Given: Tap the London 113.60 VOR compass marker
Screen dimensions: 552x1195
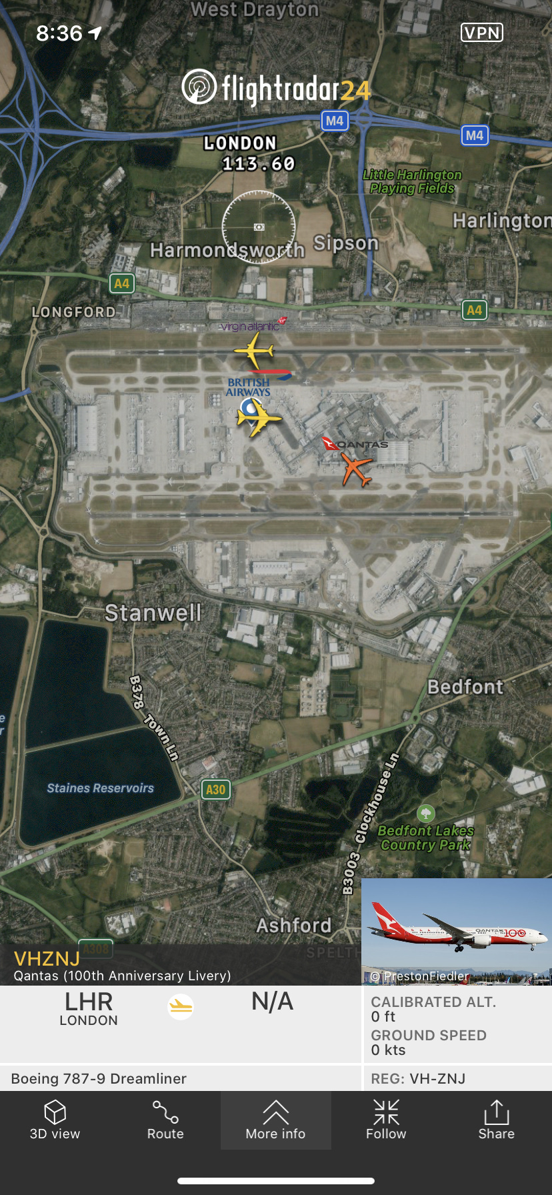Looking at the screenshot, I should 259,227.
